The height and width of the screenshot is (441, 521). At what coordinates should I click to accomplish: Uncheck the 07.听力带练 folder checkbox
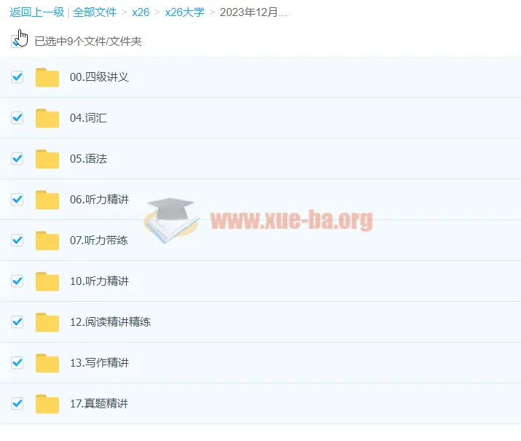pos(17,241)
